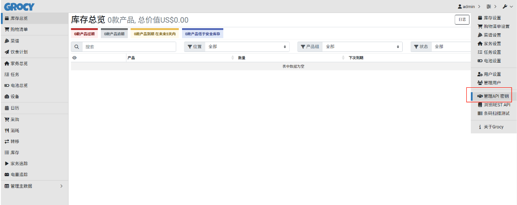Click the battery icon beside 电量追踪

point(7,175)
